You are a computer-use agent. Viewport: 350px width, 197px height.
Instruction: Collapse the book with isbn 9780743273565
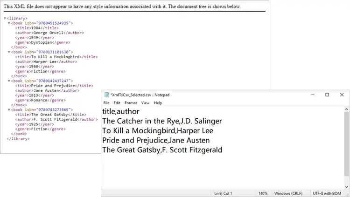tap(9, 110)
